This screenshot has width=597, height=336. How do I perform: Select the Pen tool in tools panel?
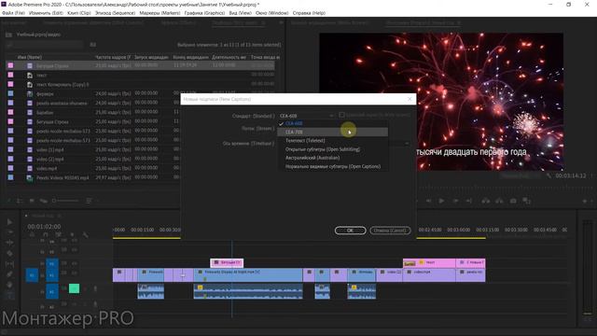(9, 274)
